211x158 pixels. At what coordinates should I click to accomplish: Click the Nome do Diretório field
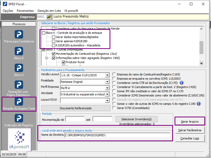117,135
